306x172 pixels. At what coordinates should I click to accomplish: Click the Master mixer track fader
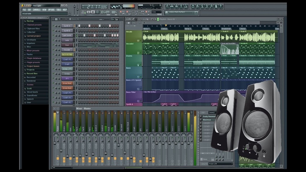click(x=55, y=143)
